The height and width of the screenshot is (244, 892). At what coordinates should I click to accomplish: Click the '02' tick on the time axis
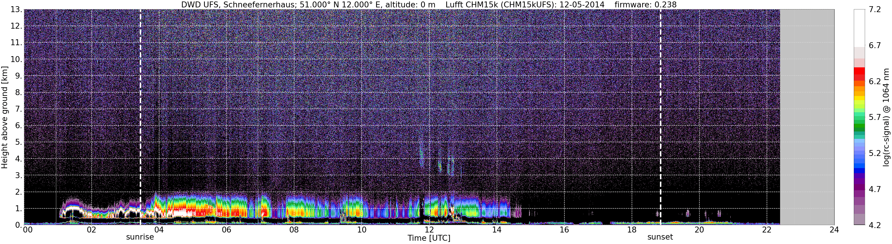point(91,230)
